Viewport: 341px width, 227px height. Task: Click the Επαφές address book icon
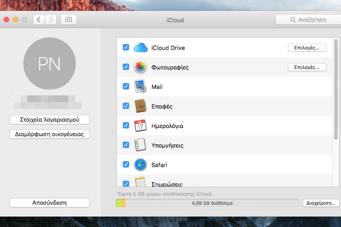click(x=140, y=106)
